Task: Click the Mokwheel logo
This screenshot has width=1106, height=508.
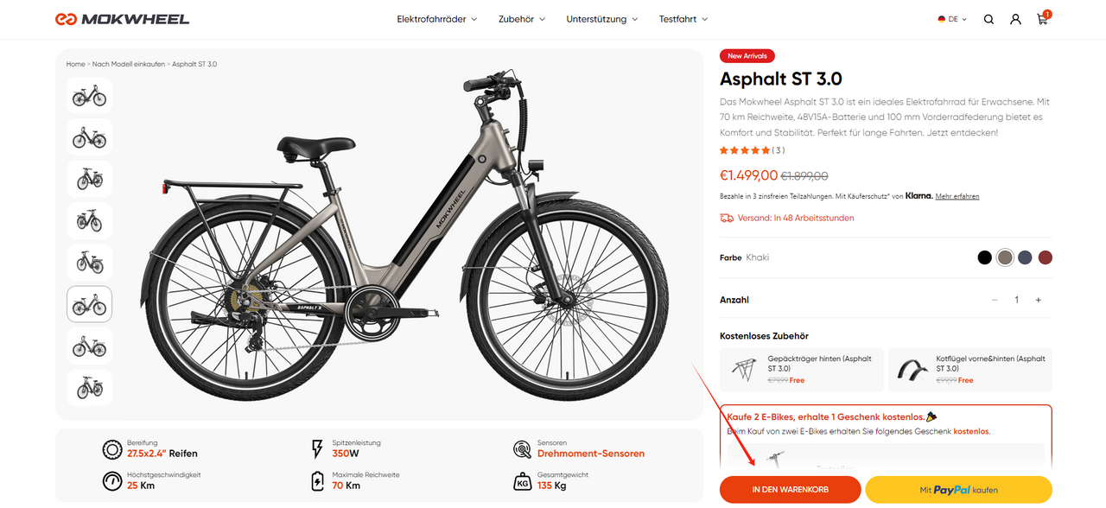Action: click(122, 19)
